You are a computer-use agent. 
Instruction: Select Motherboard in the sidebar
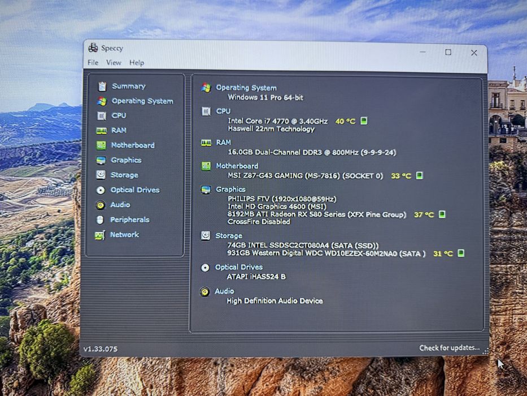point(133,145)
